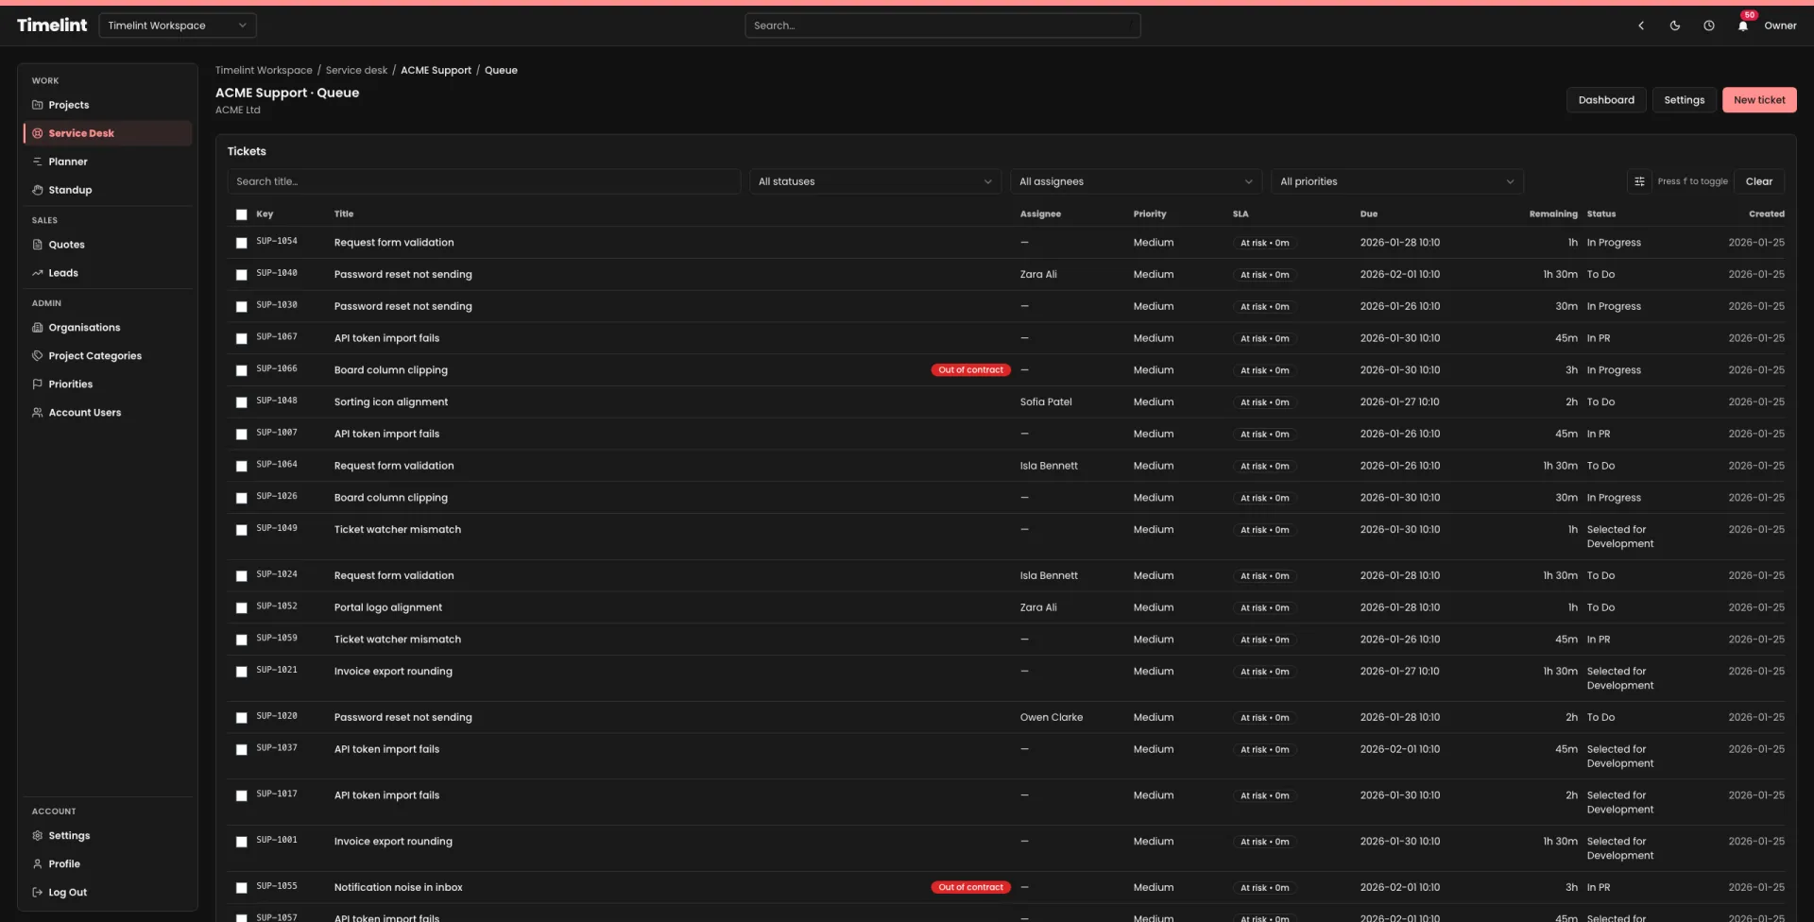This screenshot has height=922, width=1814.
Task: Open Planner from the sidebar
Action: click(68, 162)
